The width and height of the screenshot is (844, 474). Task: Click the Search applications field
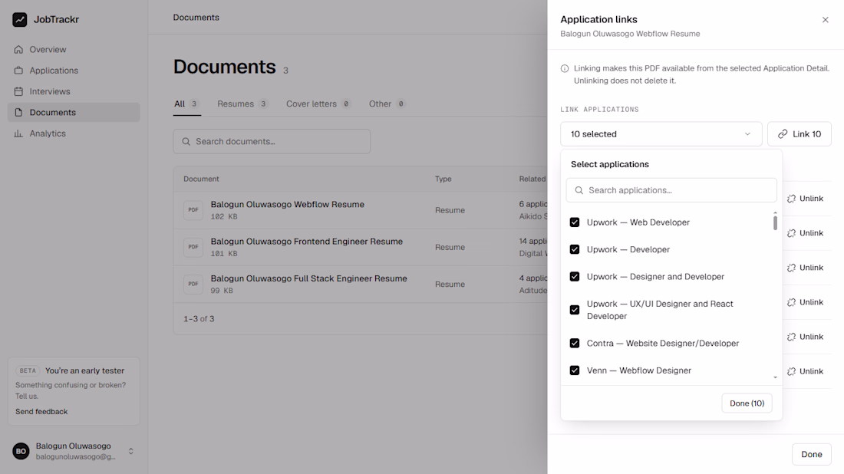(671, 190)
